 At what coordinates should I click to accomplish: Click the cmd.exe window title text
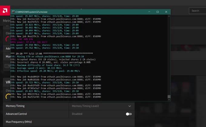[32, 12]
